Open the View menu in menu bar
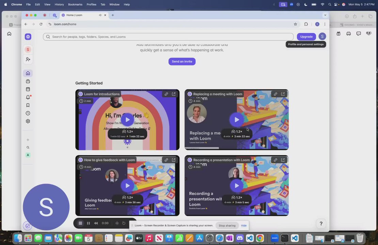 (x=47, y=4)
